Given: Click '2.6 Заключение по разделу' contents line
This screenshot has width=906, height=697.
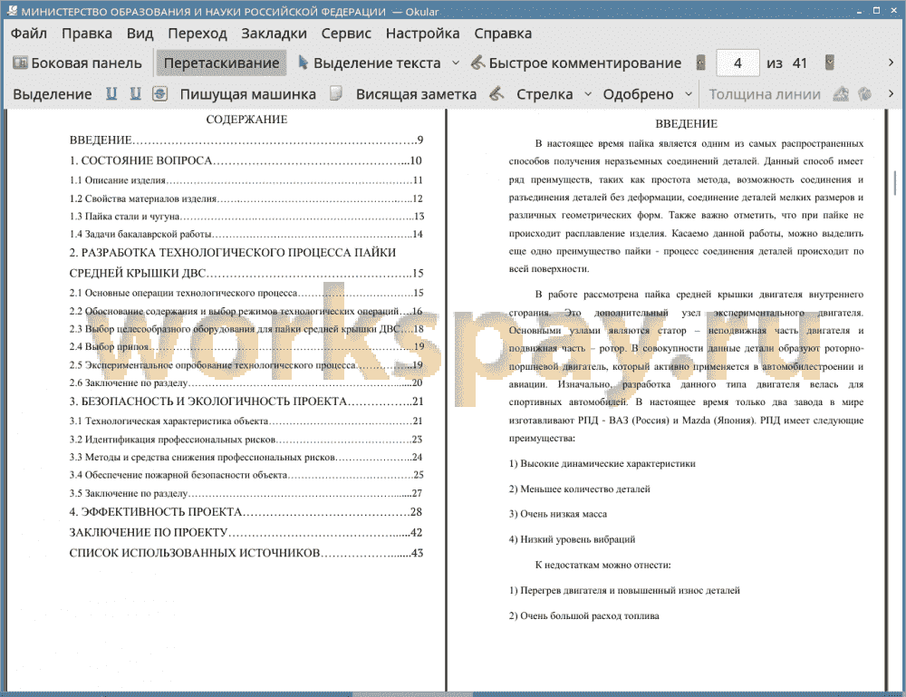Looking at the screenshot, I should pyautogui.click(x=246, y=382).
